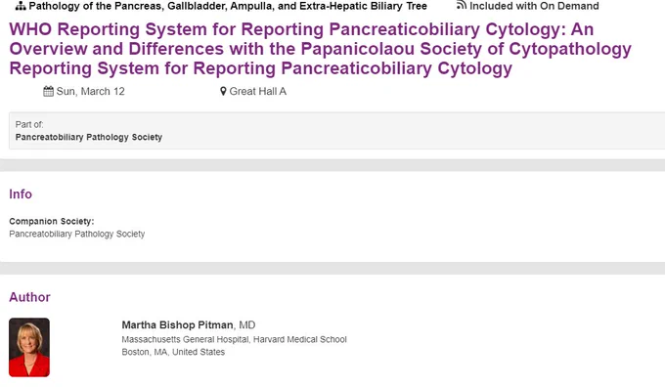Open the Pathology of the Pancreas track link

[228, 6]
